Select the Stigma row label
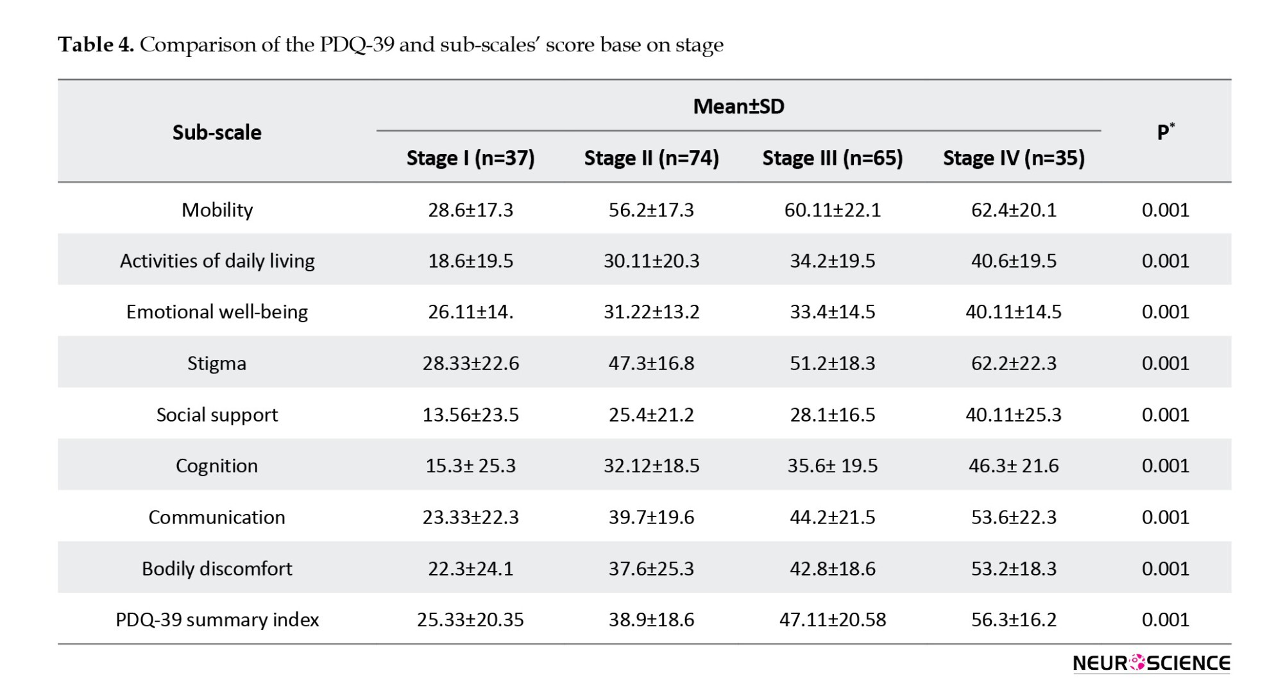This screenshot has height=689, width=1283. click(x=217, y=363)
